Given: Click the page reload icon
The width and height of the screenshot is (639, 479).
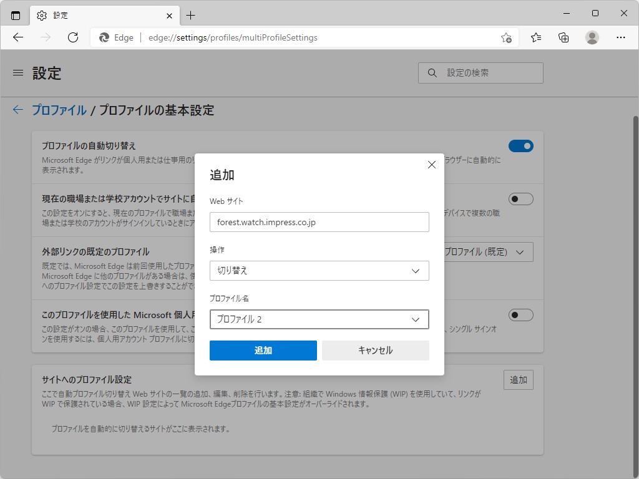Looking at the screenshot, I should pyautogui.click(x=73, y=37).
